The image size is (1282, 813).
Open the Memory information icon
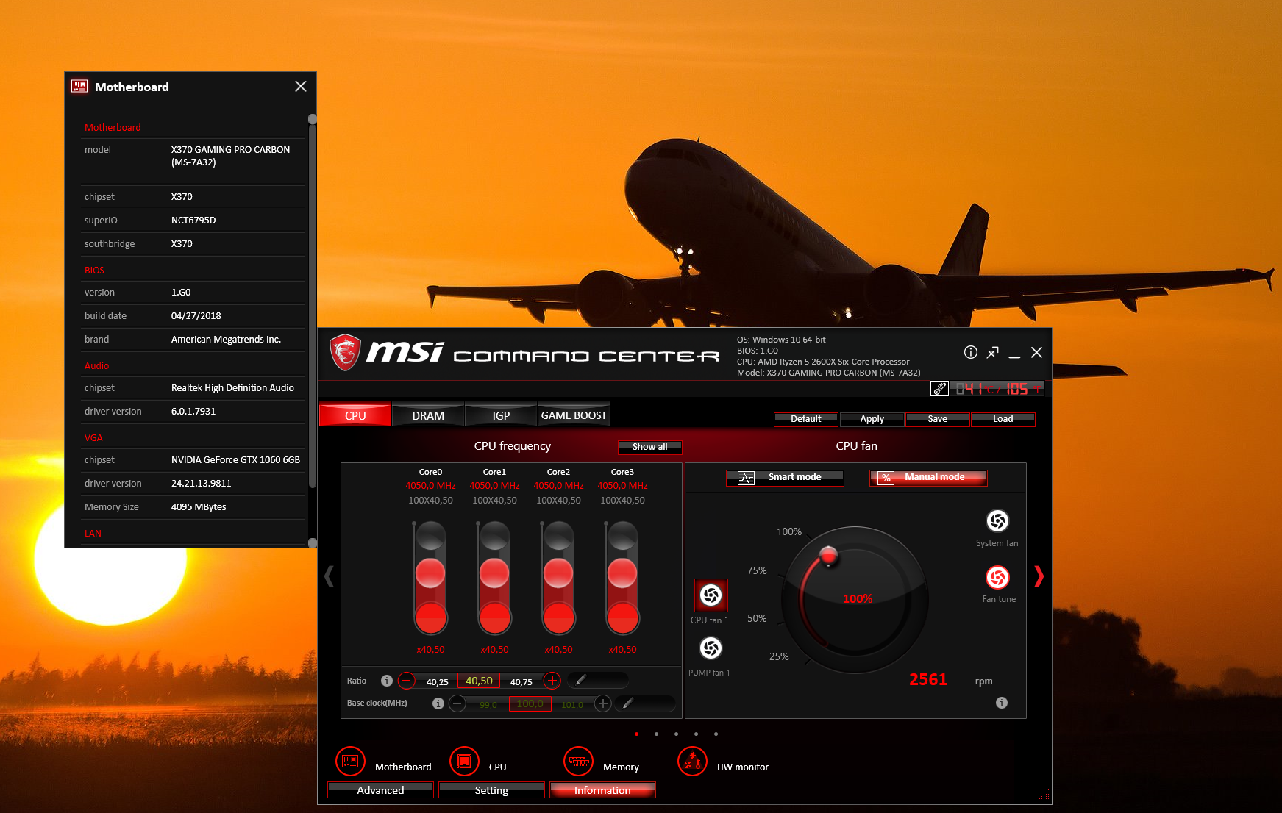(579, 762)
